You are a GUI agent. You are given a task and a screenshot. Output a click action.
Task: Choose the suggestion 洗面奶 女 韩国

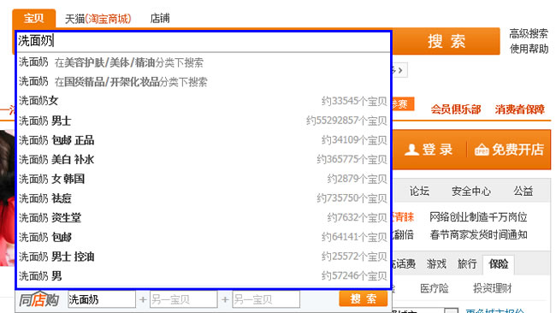tap(204, 179)
